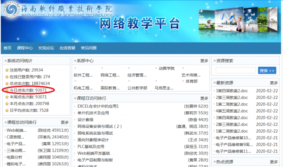The image size is (283, 167).
Task: Open the 国际教育 department link
Action: pyautogui.click(x=110, y=88)
